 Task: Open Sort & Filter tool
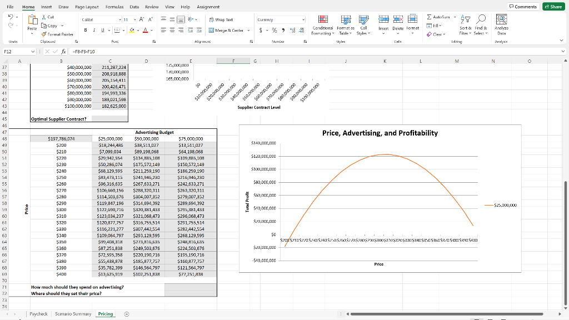[465, 22]
